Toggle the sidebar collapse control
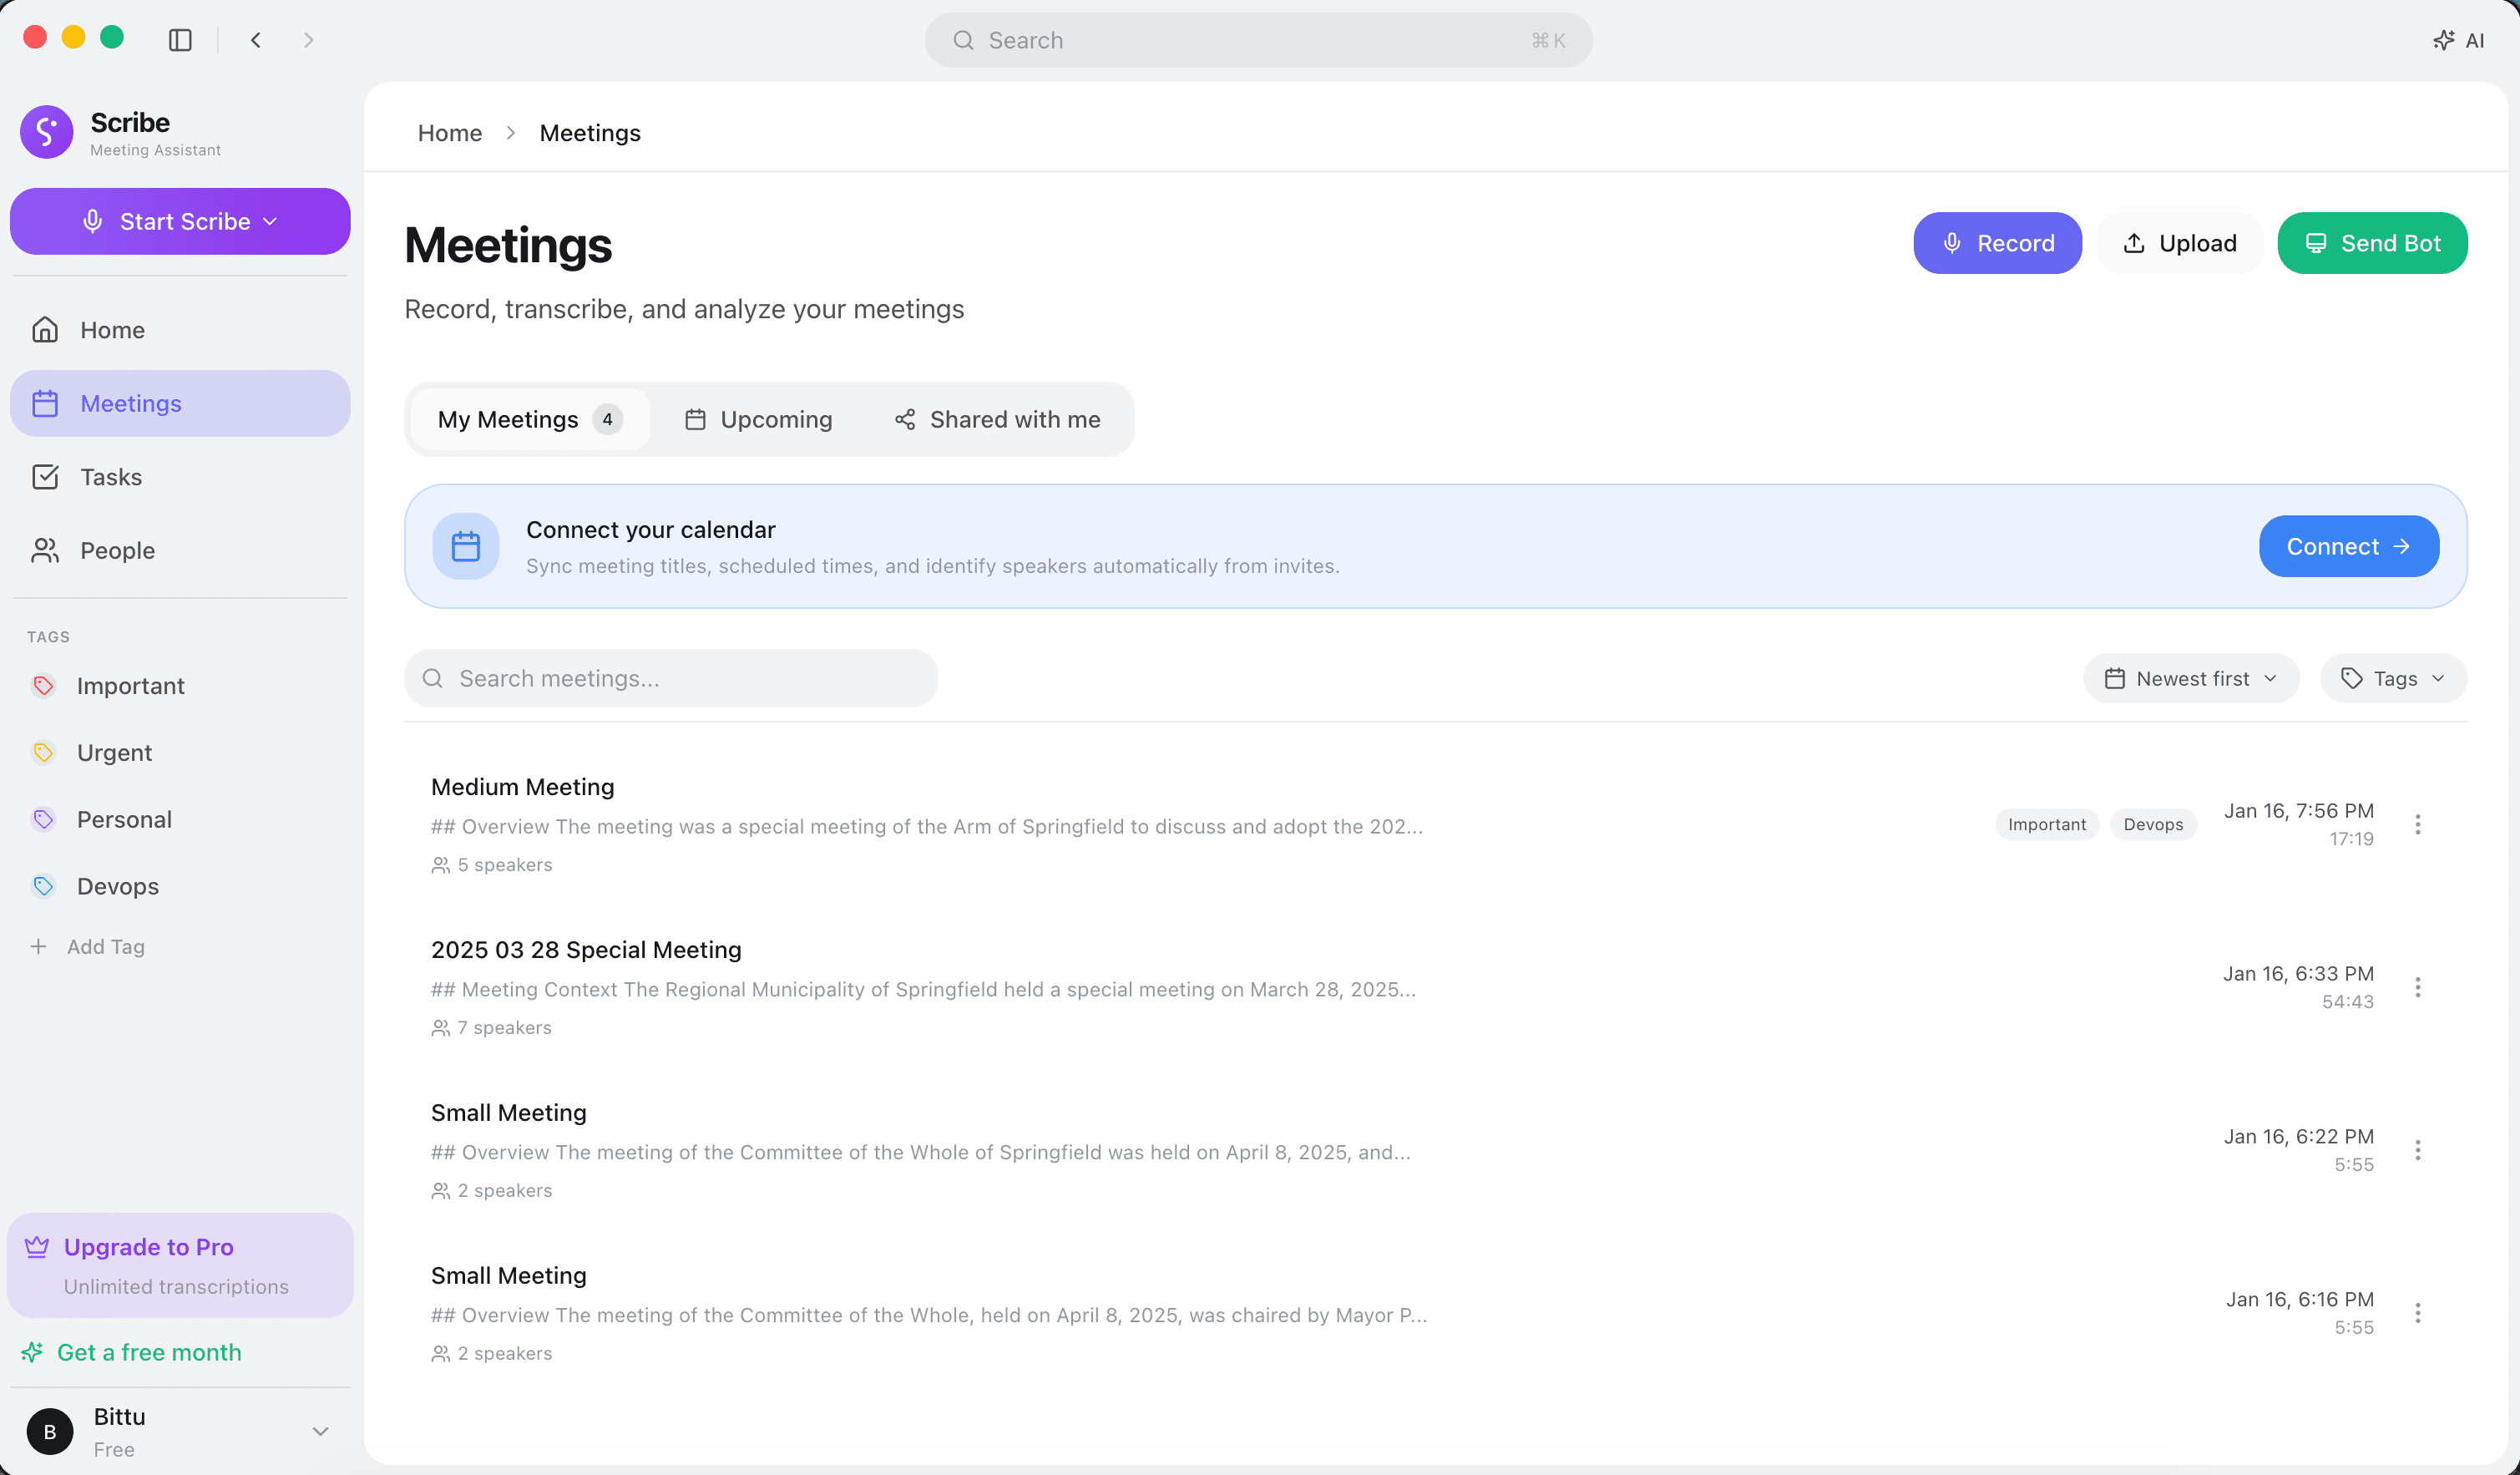Image resolution: width=2520 pixels, height=1475 pixels. [x=180, y=40]
